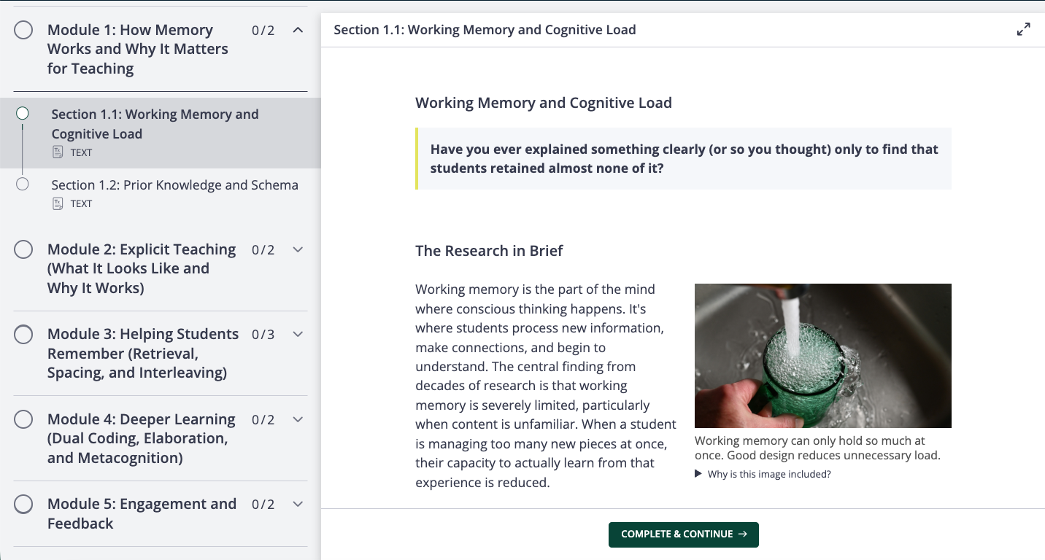Expand Module 5 using its chevron

(x=298, y=504)
